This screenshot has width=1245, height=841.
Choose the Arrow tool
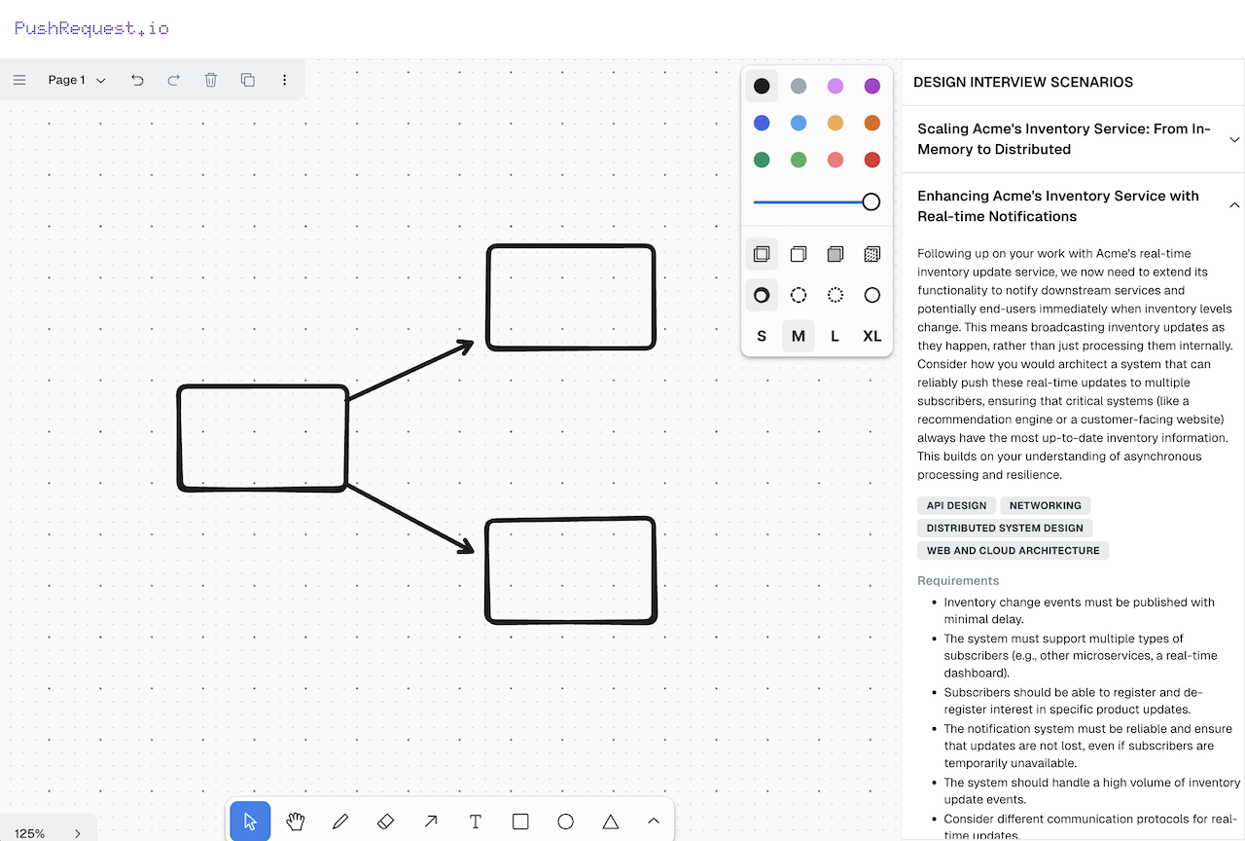pos(430,822)
